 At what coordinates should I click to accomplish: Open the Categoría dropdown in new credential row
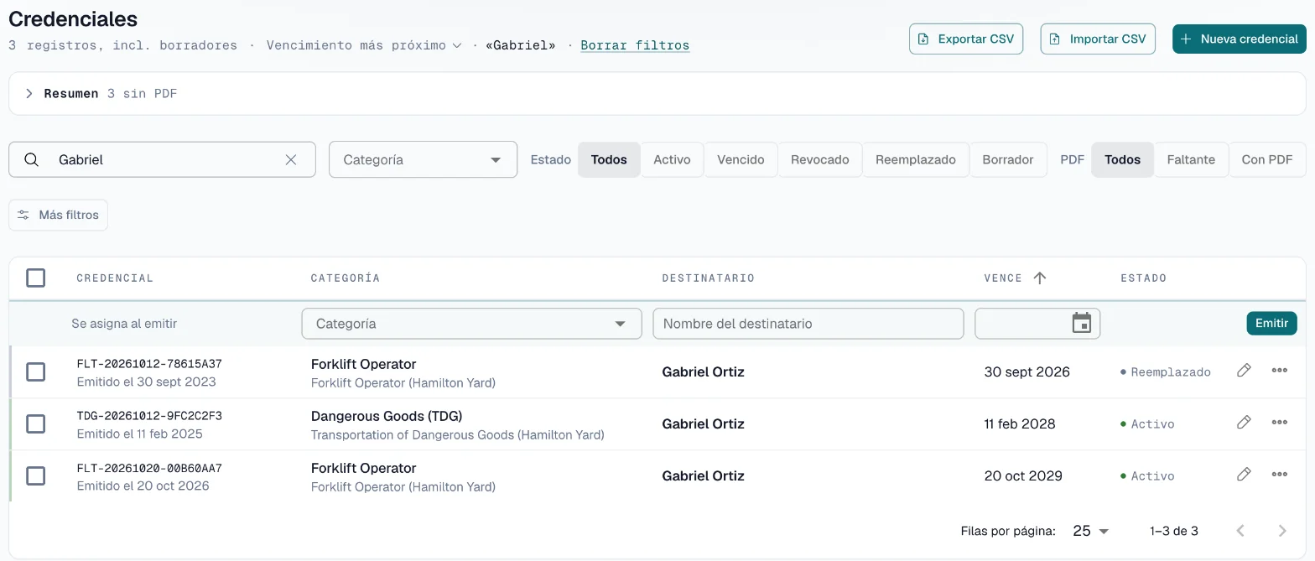471,324
